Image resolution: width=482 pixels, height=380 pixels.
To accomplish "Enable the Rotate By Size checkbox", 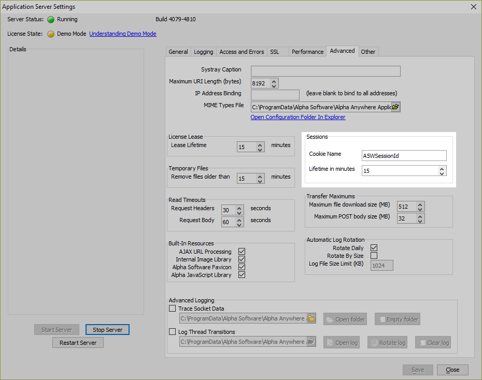I will [x=374, y=256].
